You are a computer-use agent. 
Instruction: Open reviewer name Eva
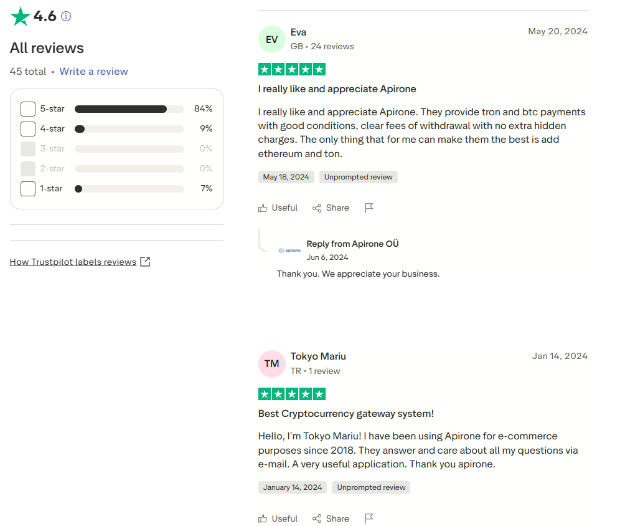(x=298, y=32)
